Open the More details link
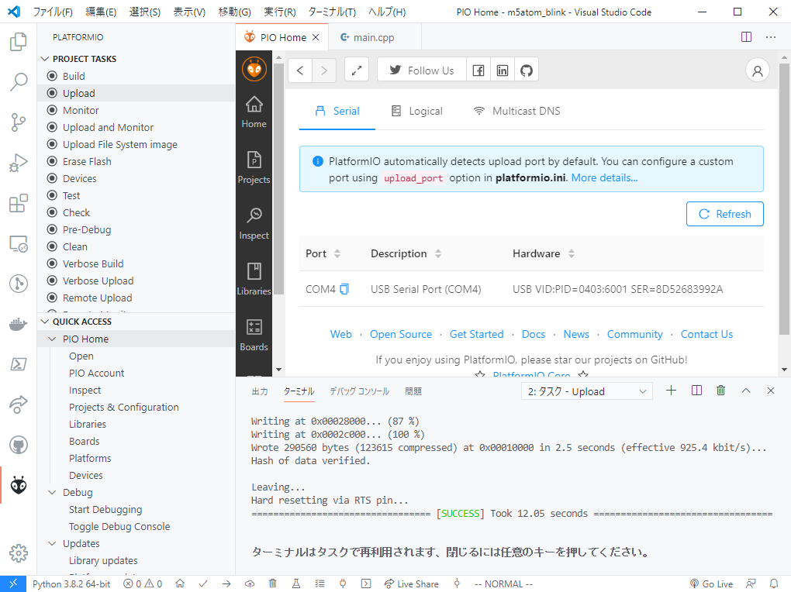This screenshot has width=791, height=592. click(x=604, y=177)
